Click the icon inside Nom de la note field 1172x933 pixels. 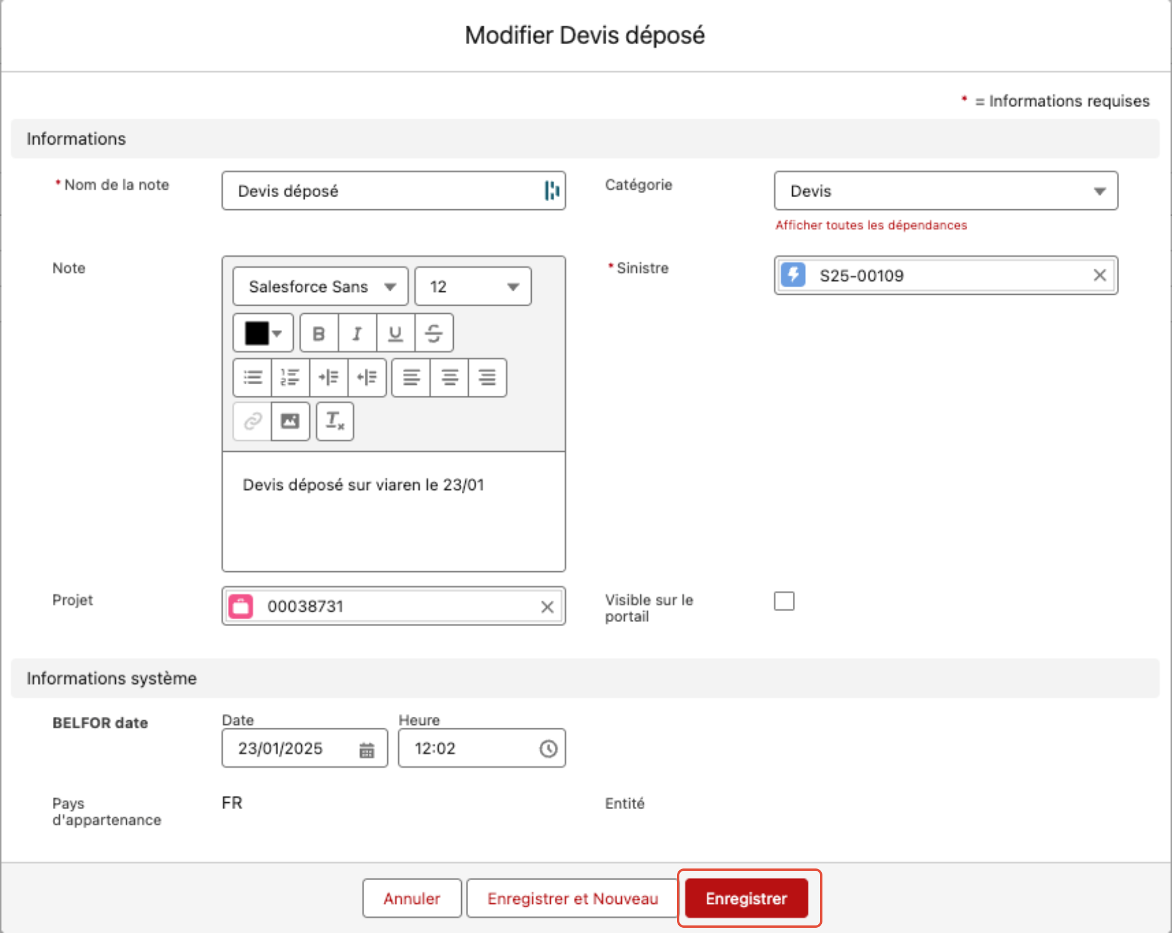(x=551, y=190)
